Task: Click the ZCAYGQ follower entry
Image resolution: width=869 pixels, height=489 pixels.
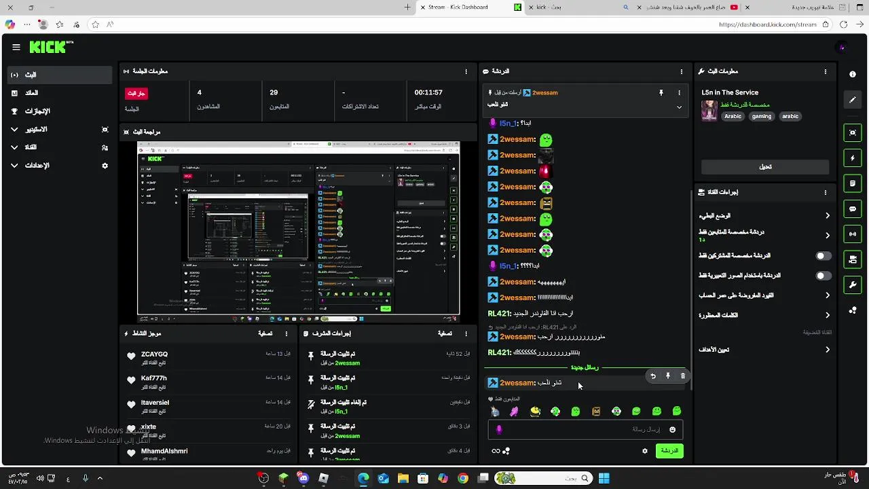Action: [209, 357]
